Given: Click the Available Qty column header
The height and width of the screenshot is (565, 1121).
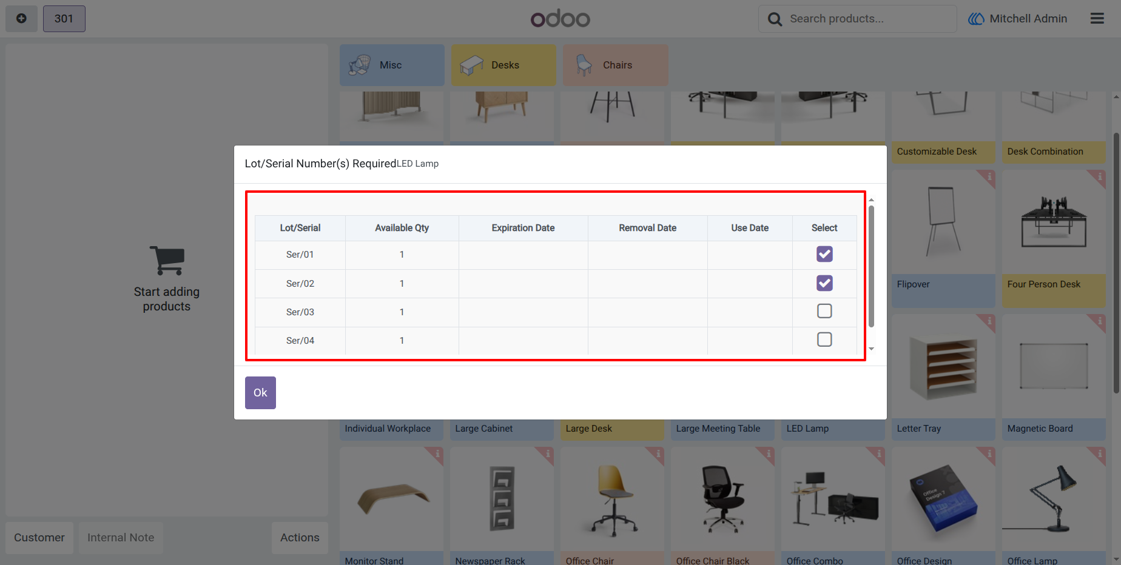Looking at the screenshot, I should 402,228.
